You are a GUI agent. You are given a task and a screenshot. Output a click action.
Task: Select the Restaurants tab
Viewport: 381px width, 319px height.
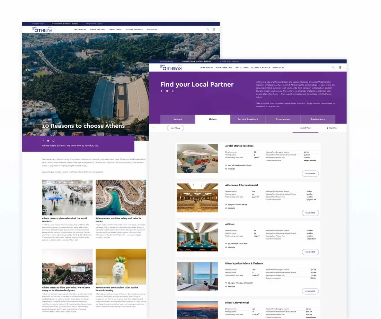[x=318, y=119]
